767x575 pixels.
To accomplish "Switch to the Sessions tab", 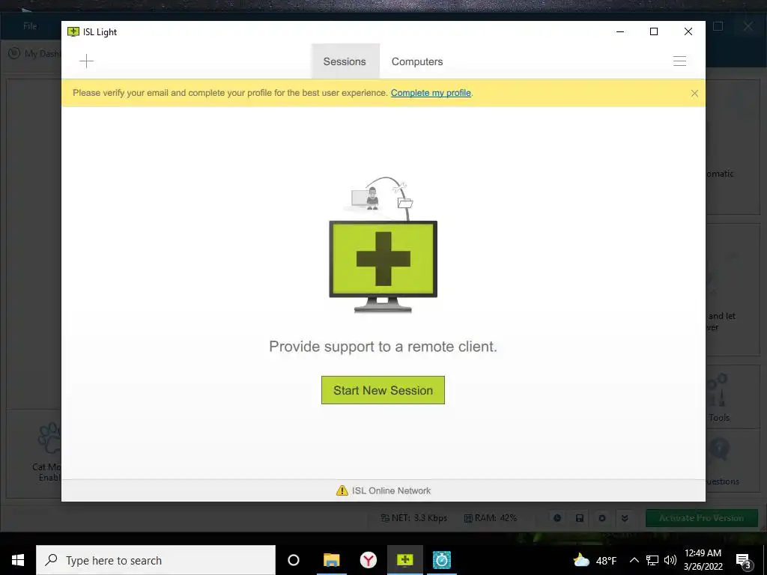I will coord(345,61).
